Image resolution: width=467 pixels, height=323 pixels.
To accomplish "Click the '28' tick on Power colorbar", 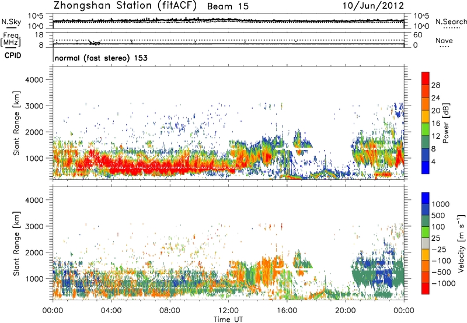I will point(435,85).
